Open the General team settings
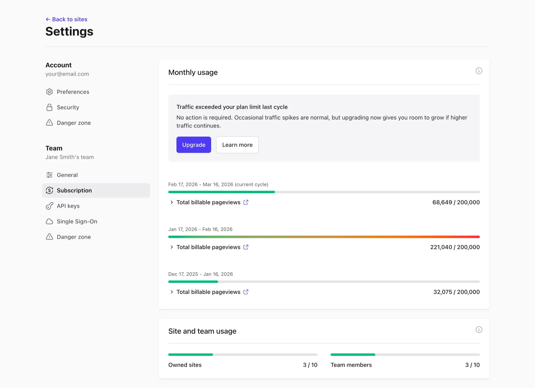The width and height of the screenshot is (535, 388). click(x=67, y=175)
